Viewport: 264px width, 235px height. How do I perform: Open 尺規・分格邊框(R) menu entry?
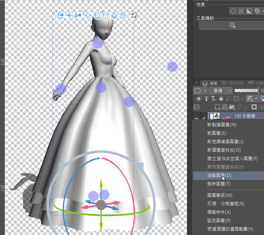[x=225, y=204]
